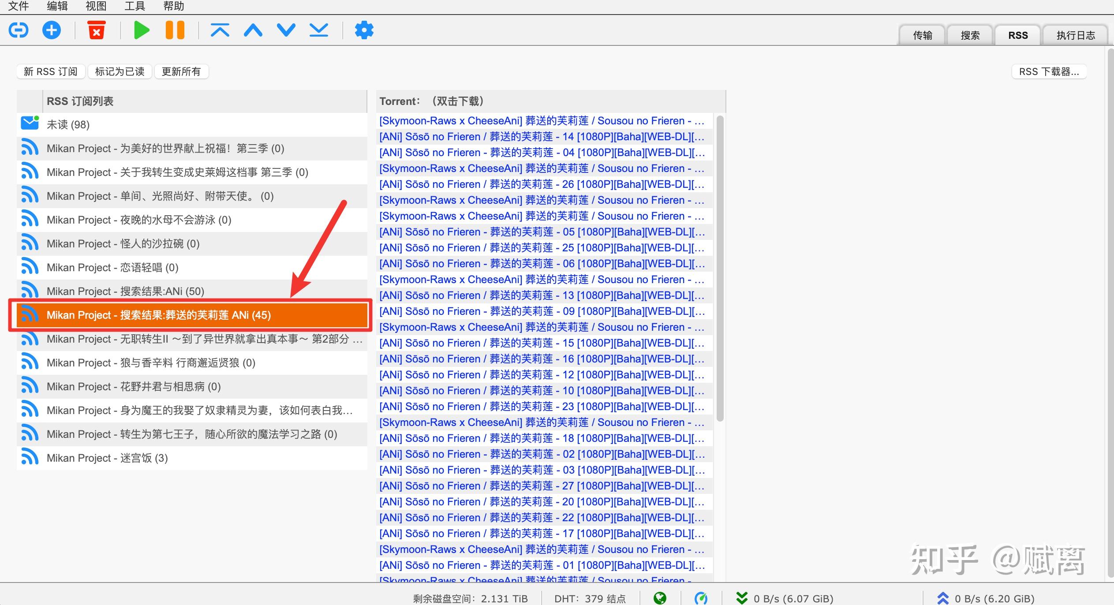Open the 工具 menu
The height and width of the screenshot is (605, 1114).
135,6
